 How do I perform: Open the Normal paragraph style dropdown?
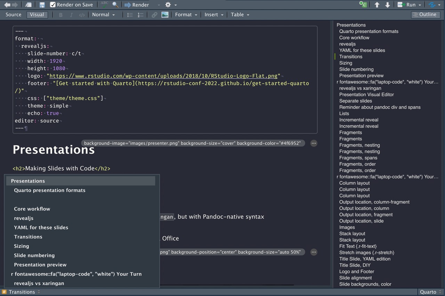click(x=103, y=15)
